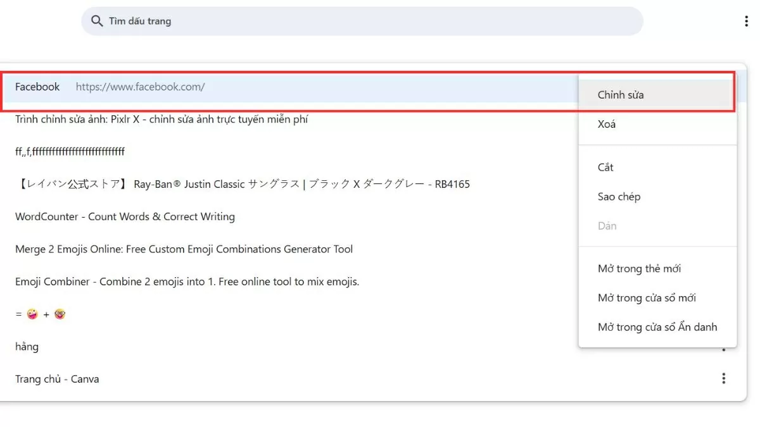Choose 'Chỉnh sửa' in the context menu
760x427 pixels.
pyautogui.click(x=621, y=95)
